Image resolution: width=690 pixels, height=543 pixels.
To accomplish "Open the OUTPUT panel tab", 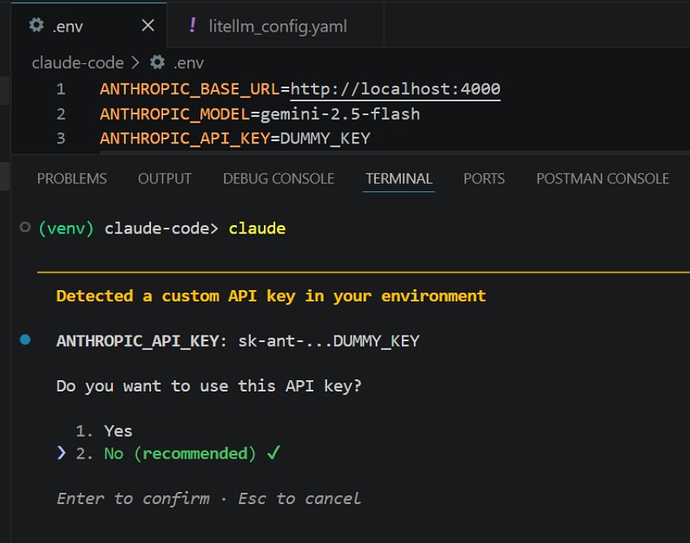I will click(165, 178).
